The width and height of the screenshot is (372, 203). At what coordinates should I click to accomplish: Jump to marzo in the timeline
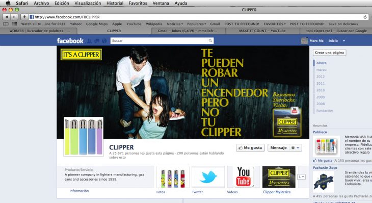click(x=321, y=70)
